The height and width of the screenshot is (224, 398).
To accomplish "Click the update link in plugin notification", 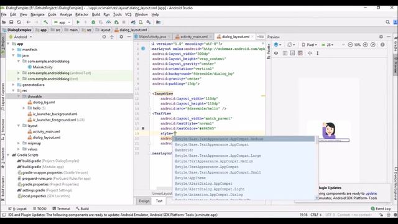I will [x=371, y=194].
